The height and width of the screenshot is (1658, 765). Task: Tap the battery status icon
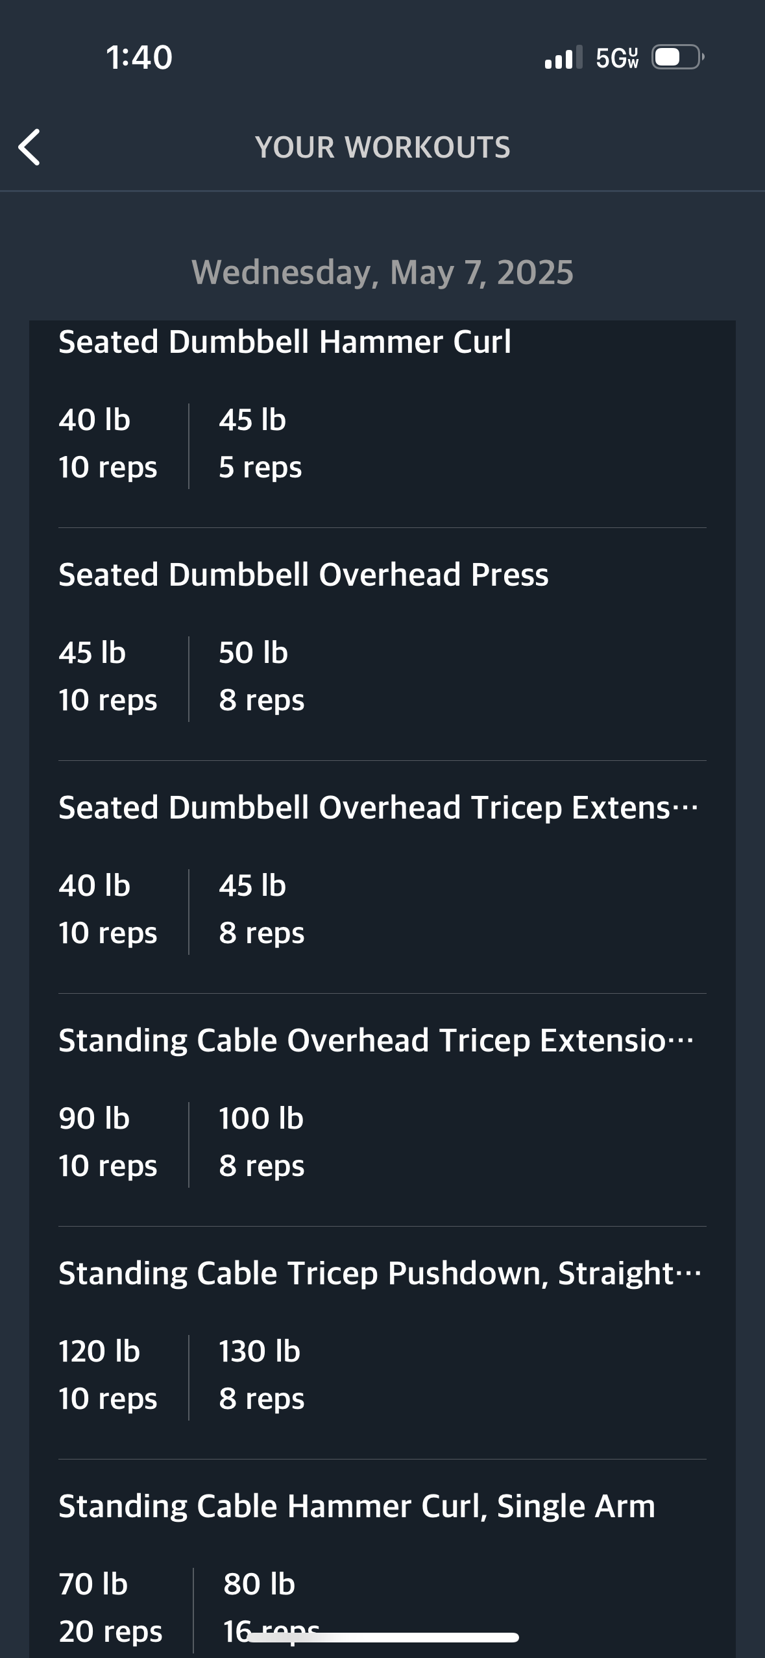677,57
